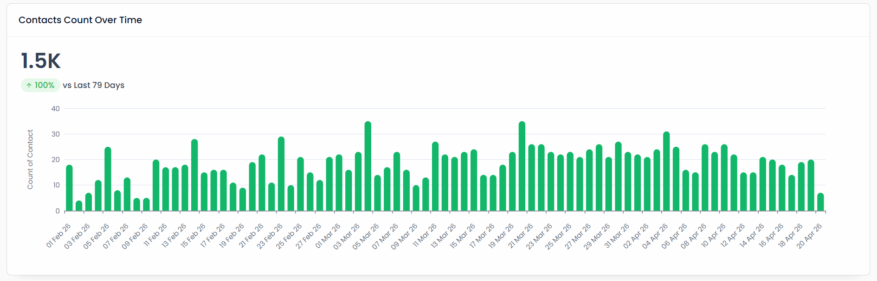Viewport: 877px width, 281px height.
Task: Click the green up-arrow icon in the 100% badge
Action: pos(29,85)
